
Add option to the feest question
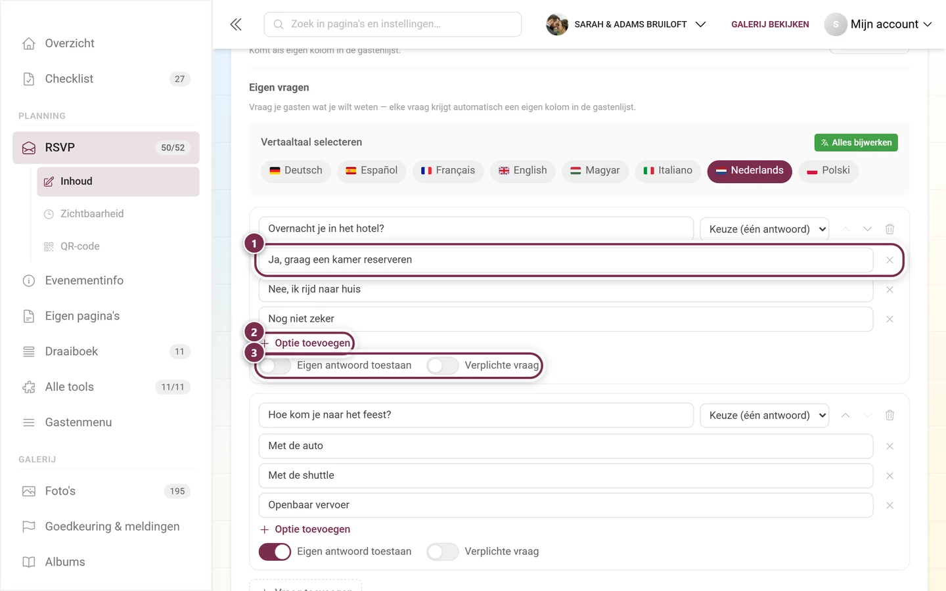305,529
